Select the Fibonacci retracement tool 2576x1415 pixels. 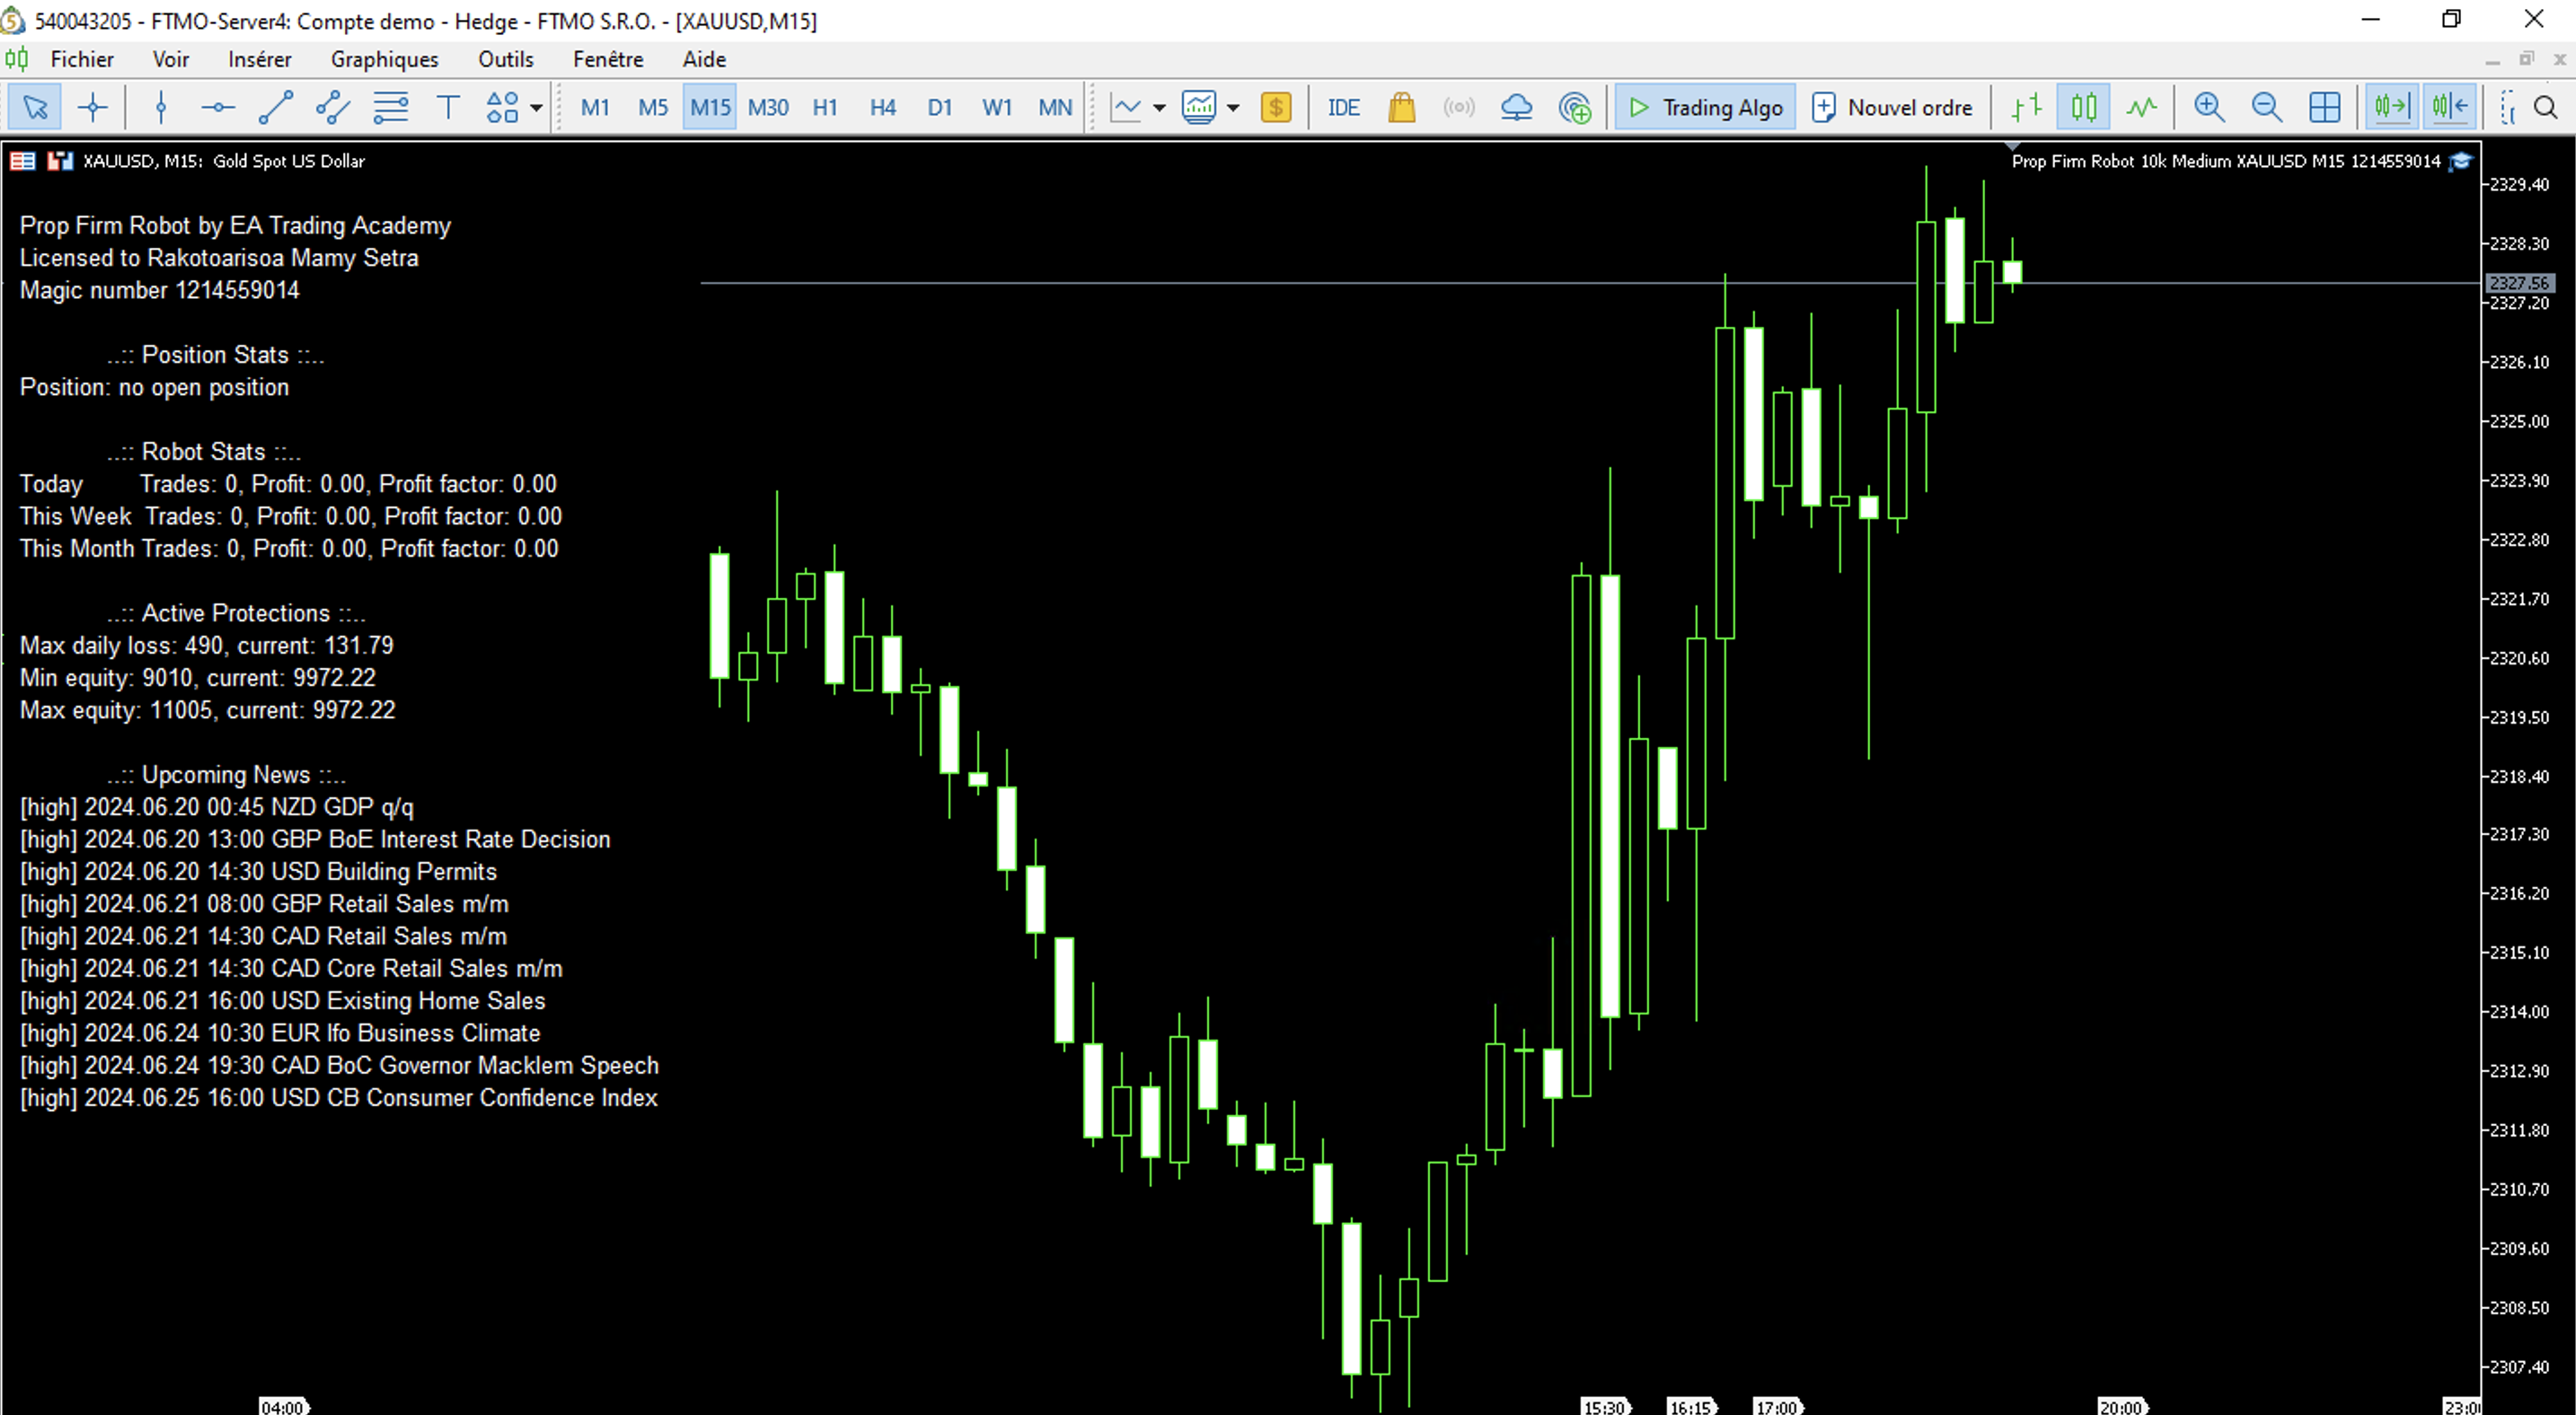(391, 107)
